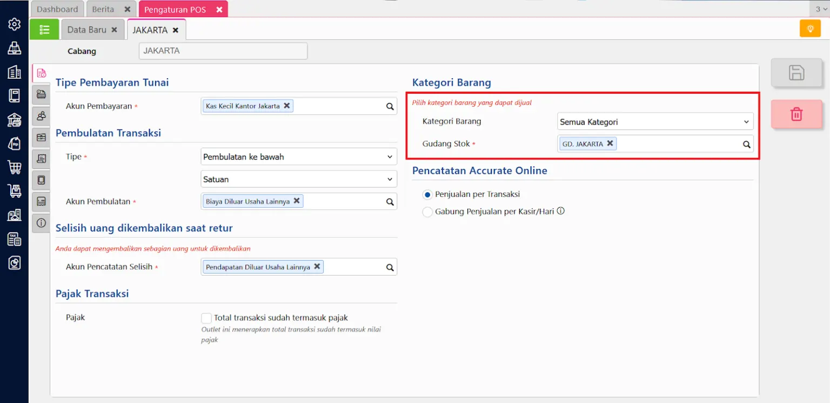Open the users side tab icon
Viewport: 830px width, 403px height.
(x=41, y=115)
